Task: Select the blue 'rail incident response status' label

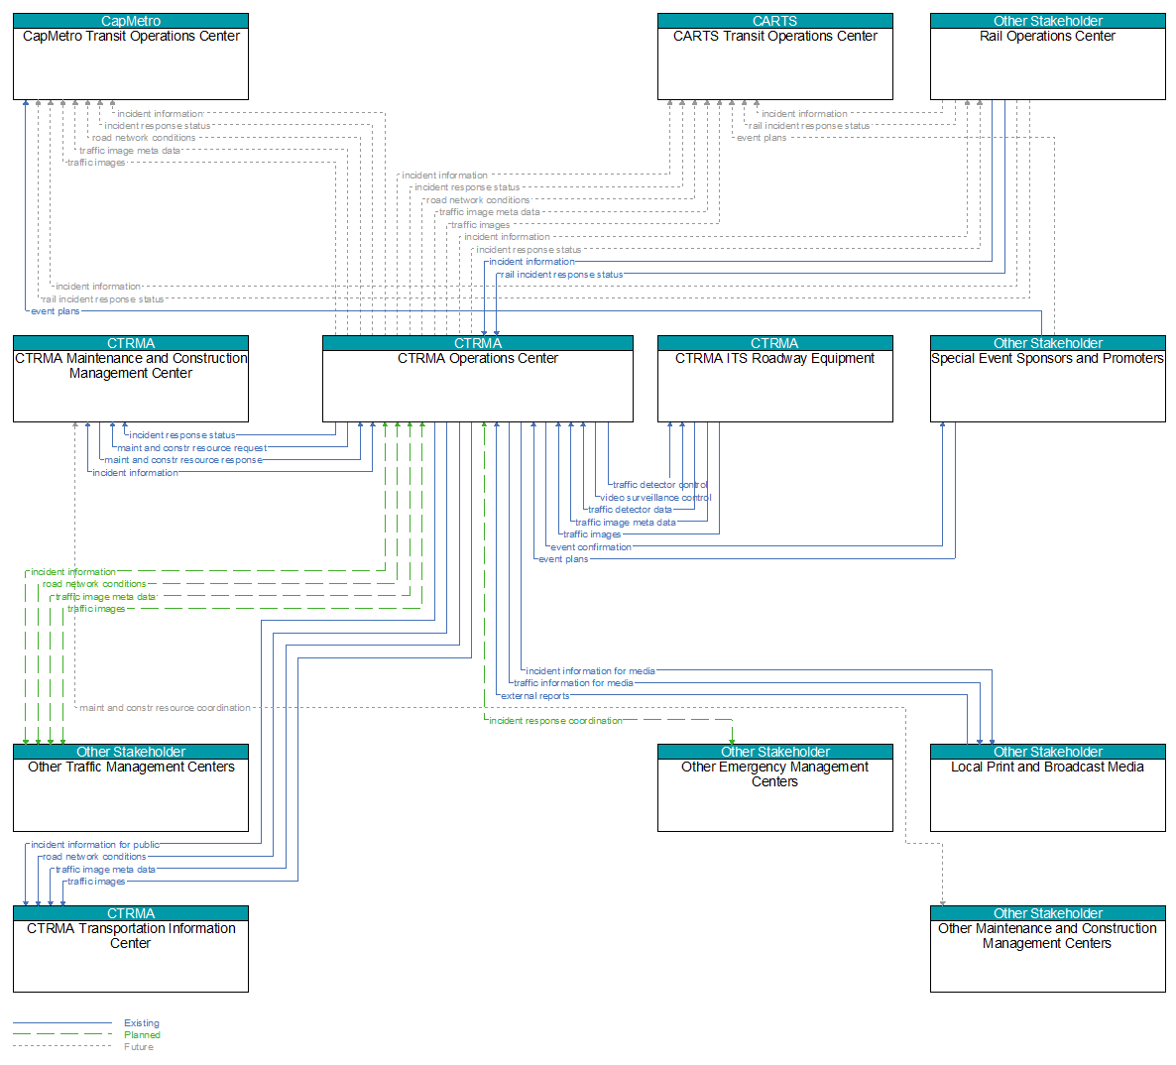Action: point(562,275)
